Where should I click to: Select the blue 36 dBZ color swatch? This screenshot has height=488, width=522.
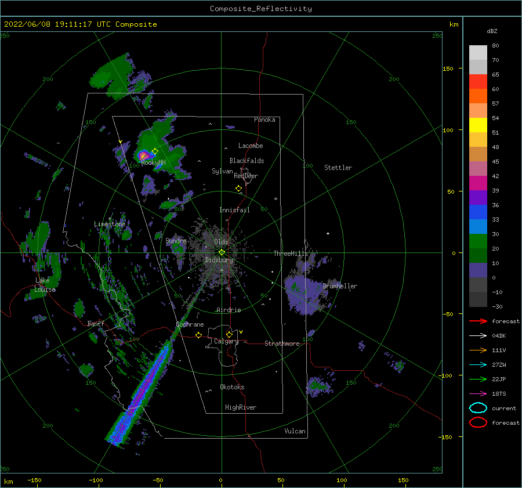pyautogui.click(x=478, y=212)
